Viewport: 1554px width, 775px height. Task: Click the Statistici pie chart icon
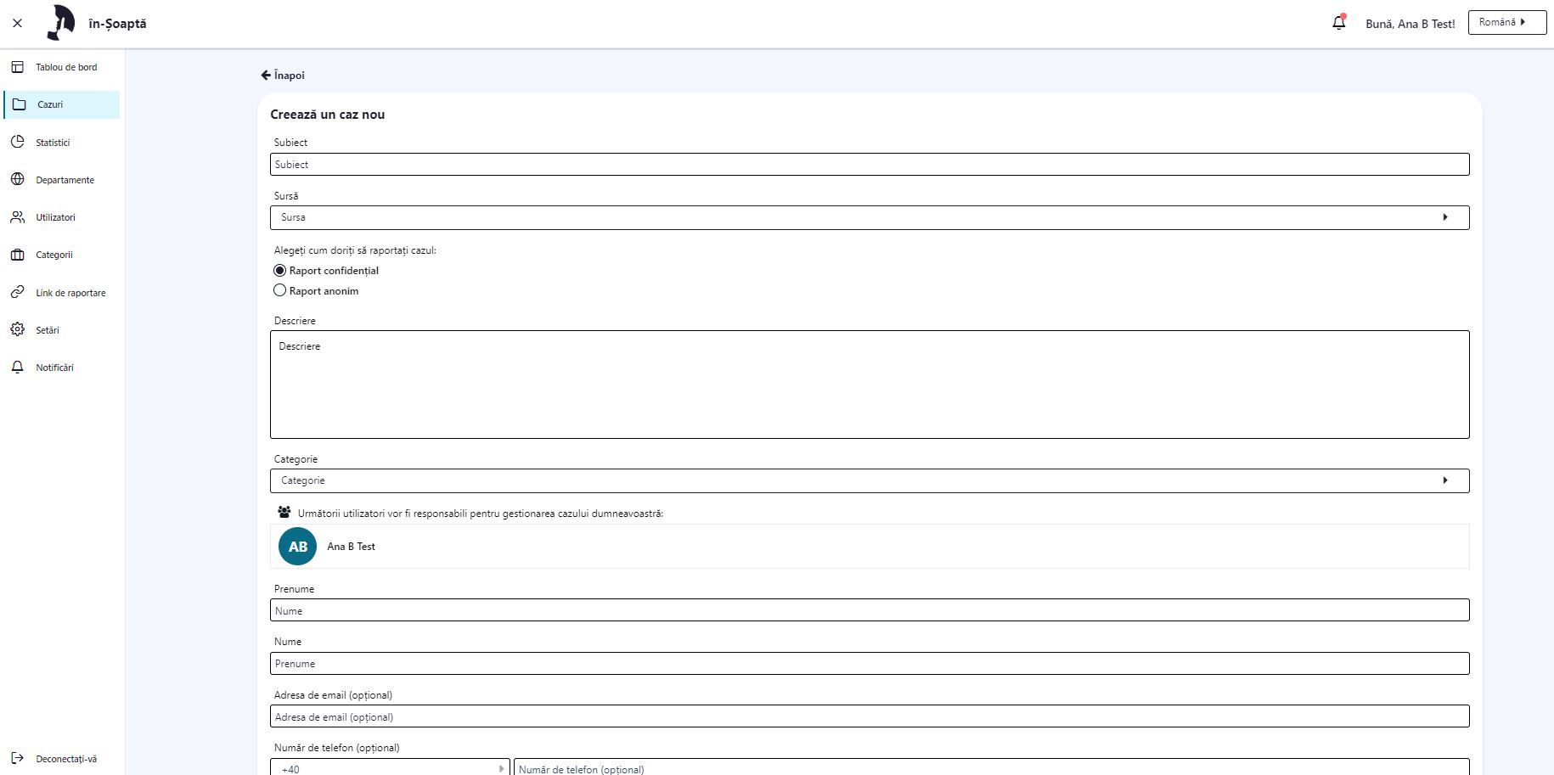(x=18, y=142)
